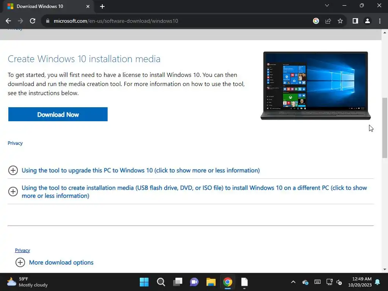Click the address bar URL
The image size is (388, 291).
116,21
